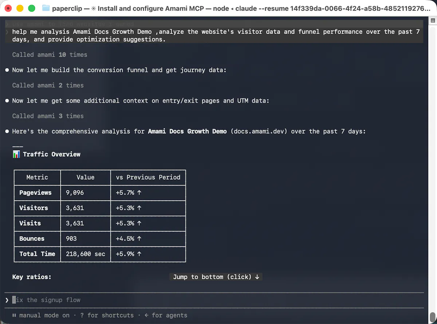Click the 'manual mode on' status text
The height and width of the screenshot is (324, 437).
44,315
